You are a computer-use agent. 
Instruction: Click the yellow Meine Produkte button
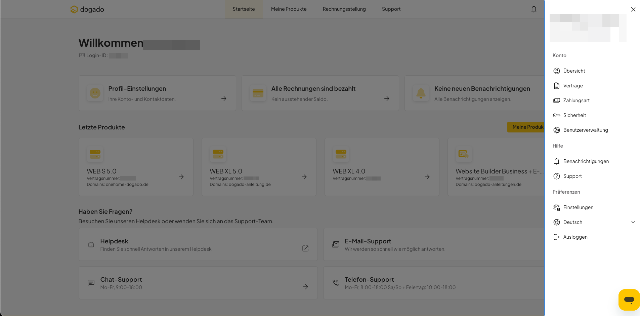(x=526, y=127)
